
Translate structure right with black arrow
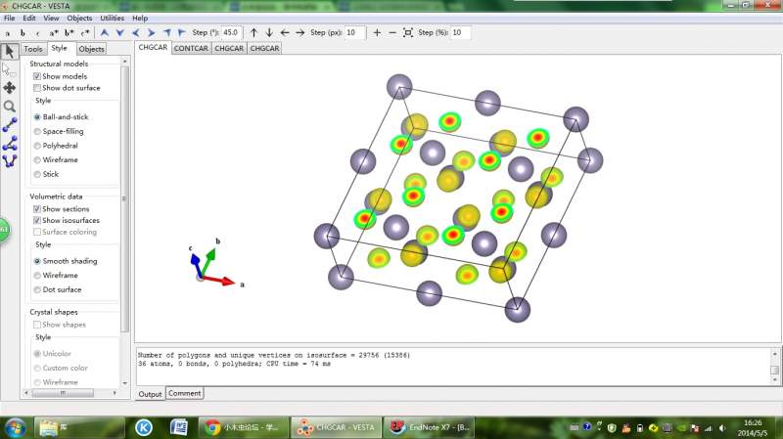(x=300, y=33)
